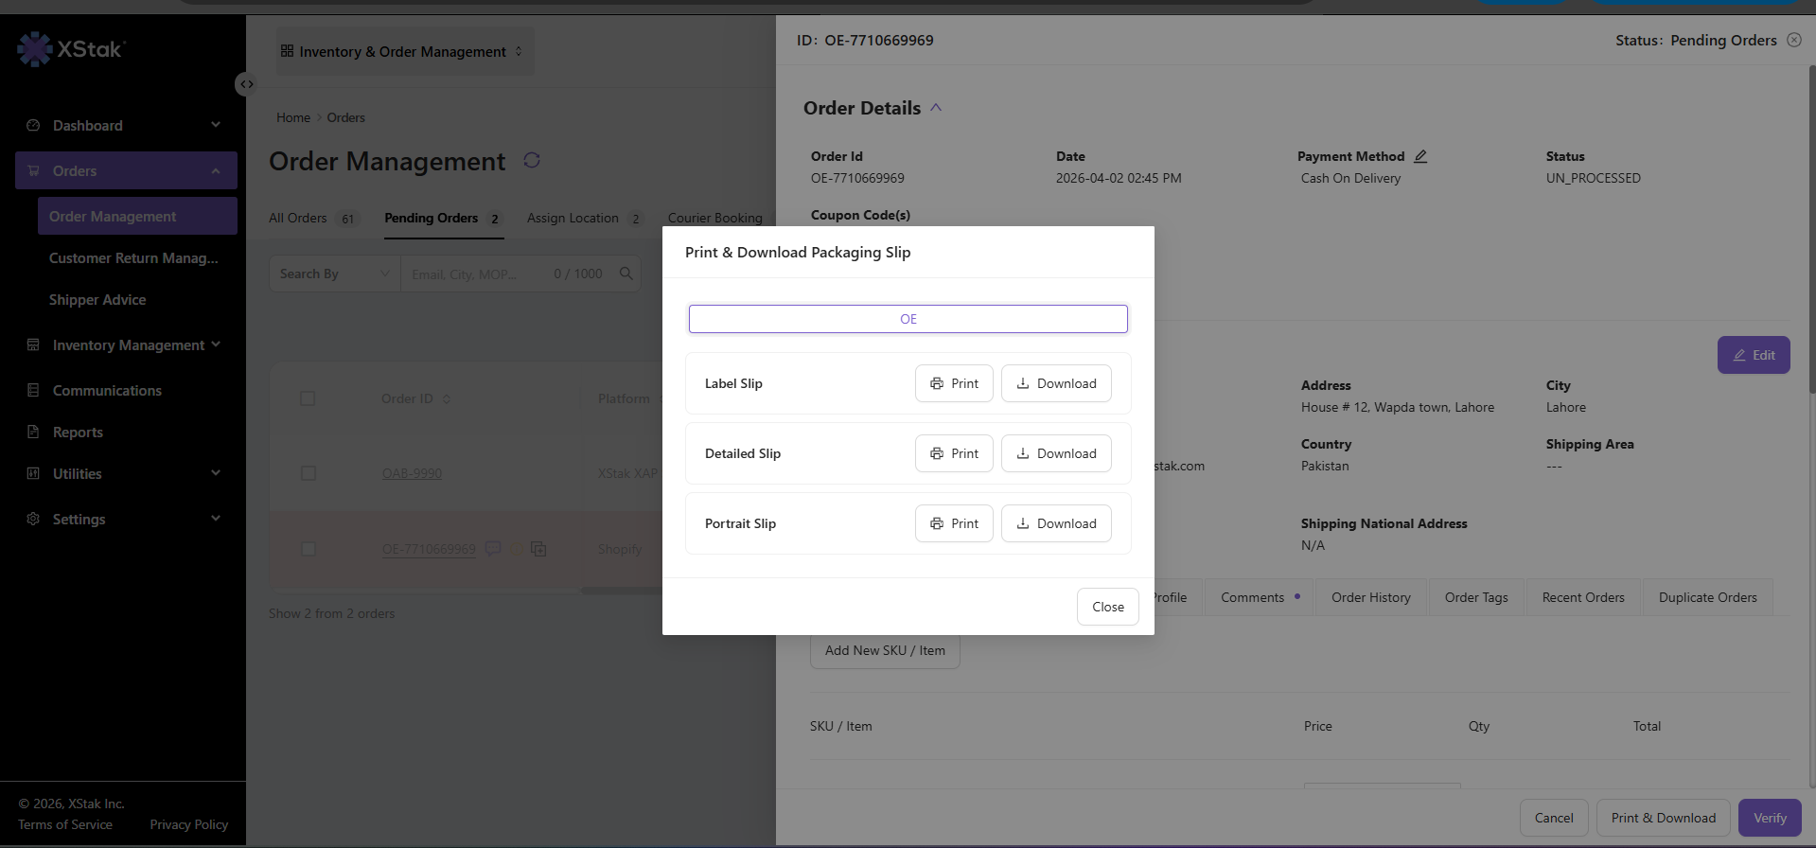
Task: Click the copy icon beside OE-7710669969
Action: [x=538, y=549]
